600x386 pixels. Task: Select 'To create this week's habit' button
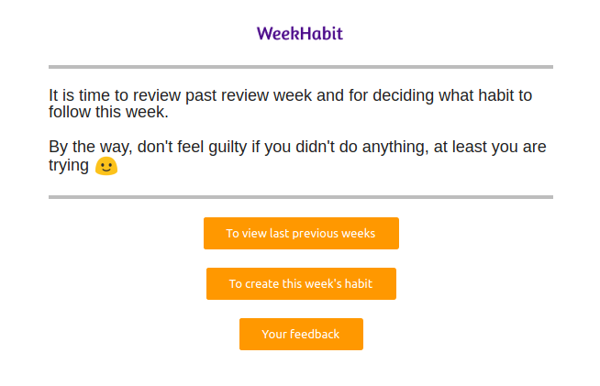301,284
